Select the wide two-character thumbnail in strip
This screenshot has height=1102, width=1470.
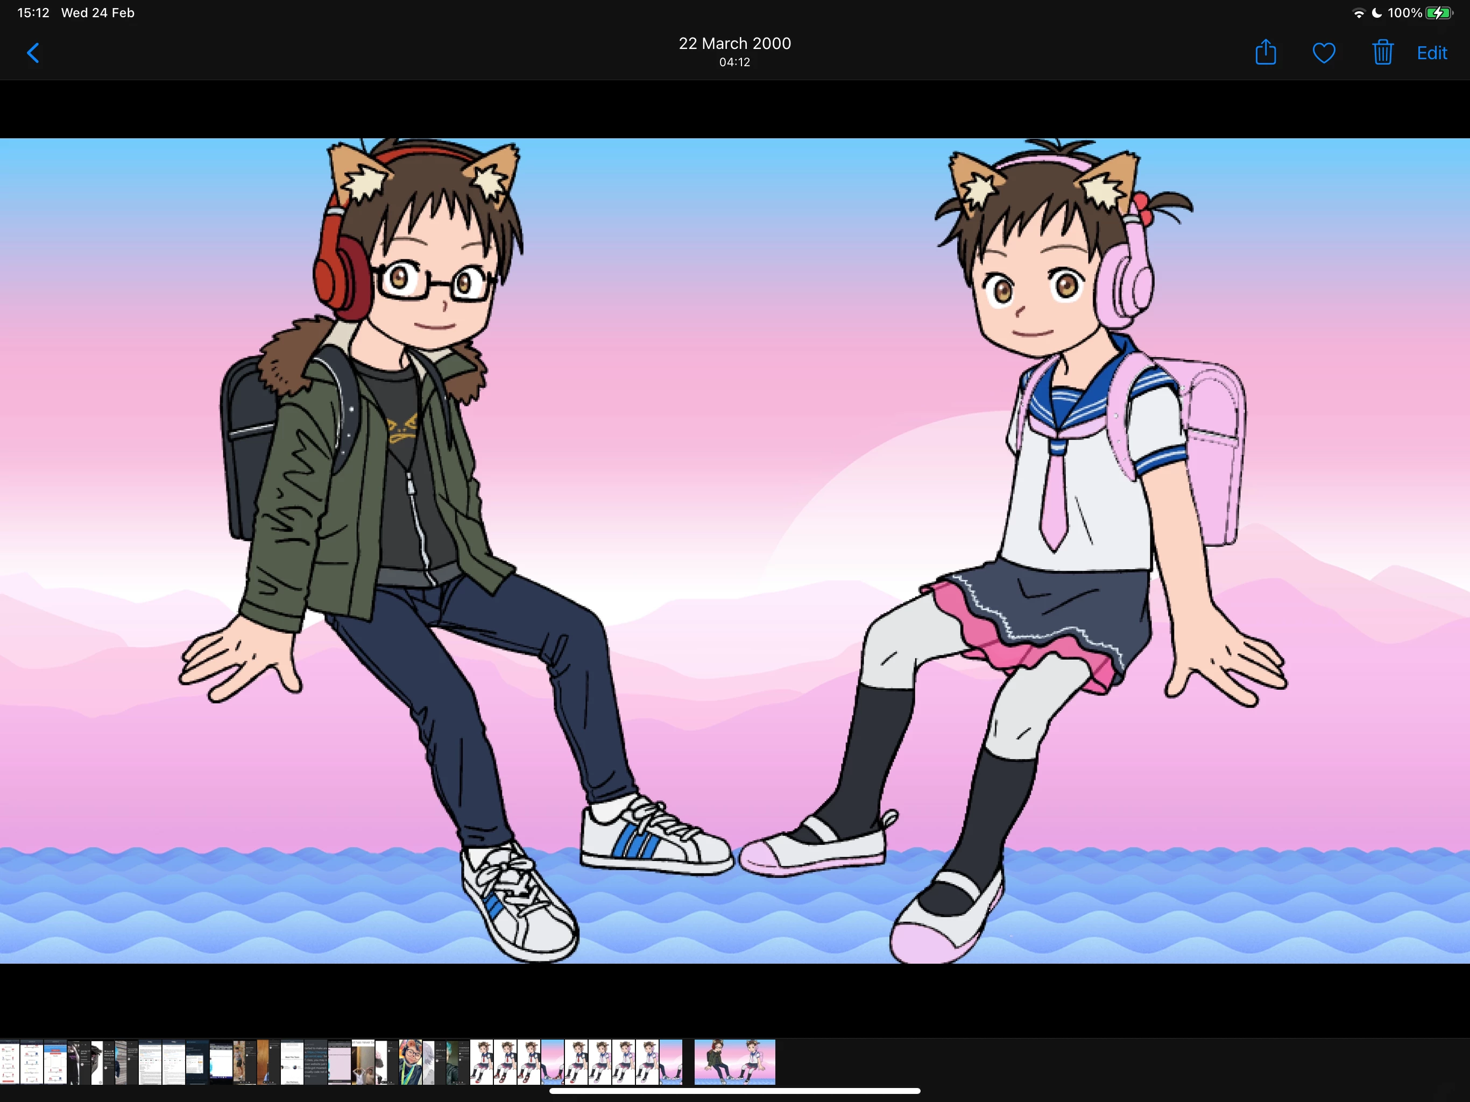tap(734, 1062)
